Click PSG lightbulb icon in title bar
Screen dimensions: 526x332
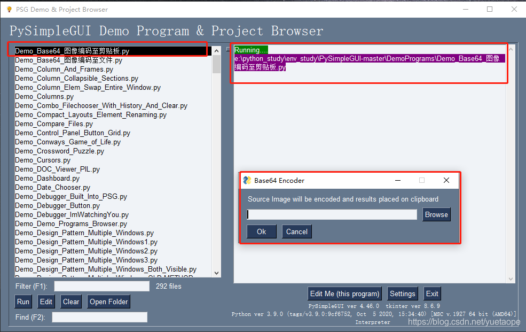coord(9,10)
